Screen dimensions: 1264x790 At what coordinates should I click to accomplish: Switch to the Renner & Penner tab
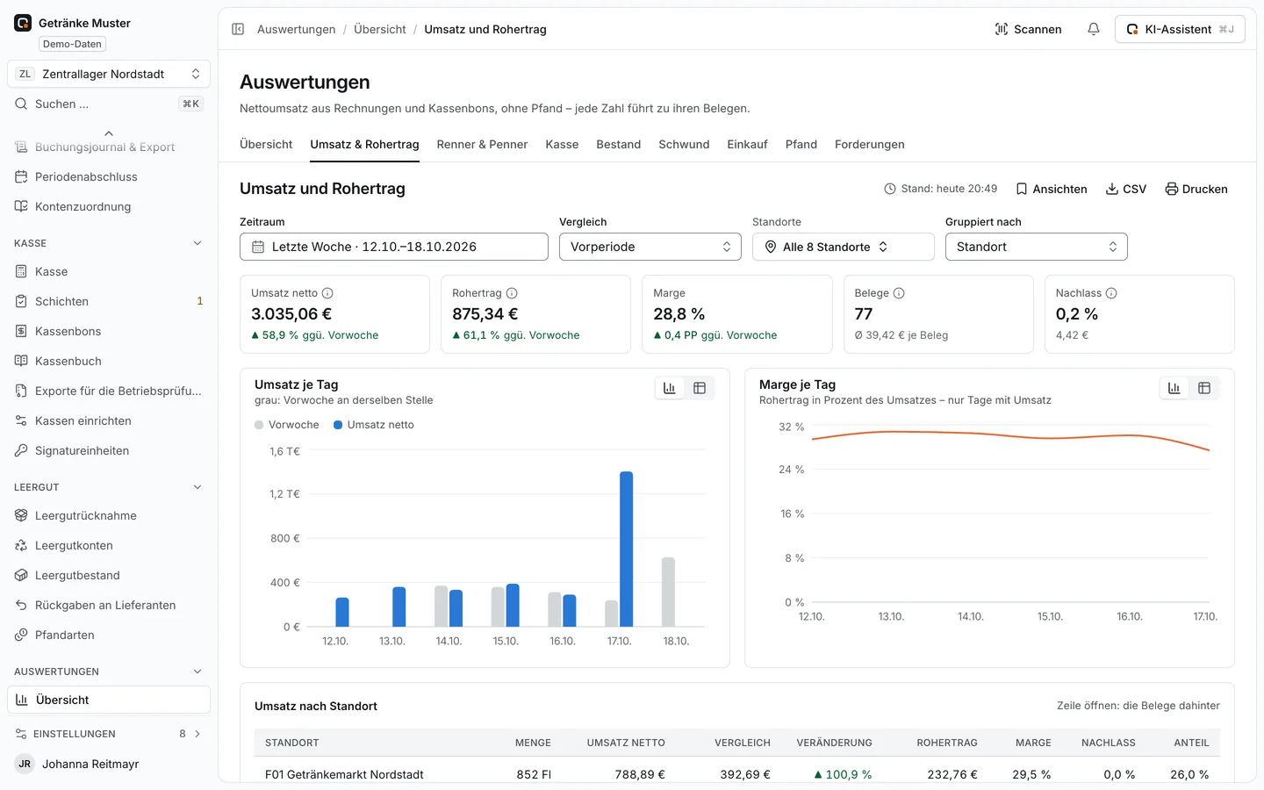[482, 145]
